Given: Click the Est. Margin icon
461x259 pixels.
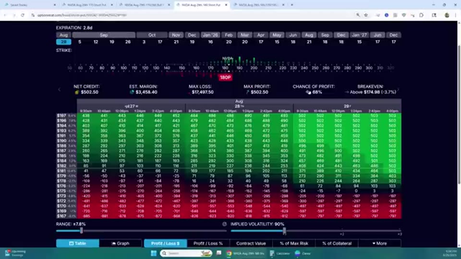Looking at the screenshot, I should click(x=132, y=92).
